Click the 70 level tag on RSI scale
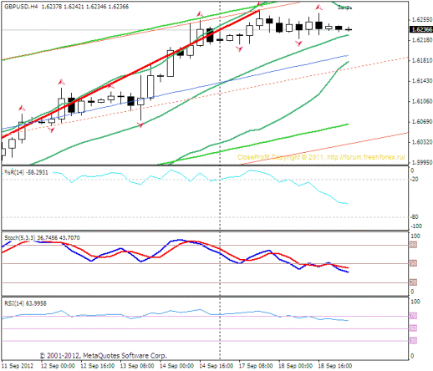The height and width of the screenshot is (371, 433). [413, 316]
